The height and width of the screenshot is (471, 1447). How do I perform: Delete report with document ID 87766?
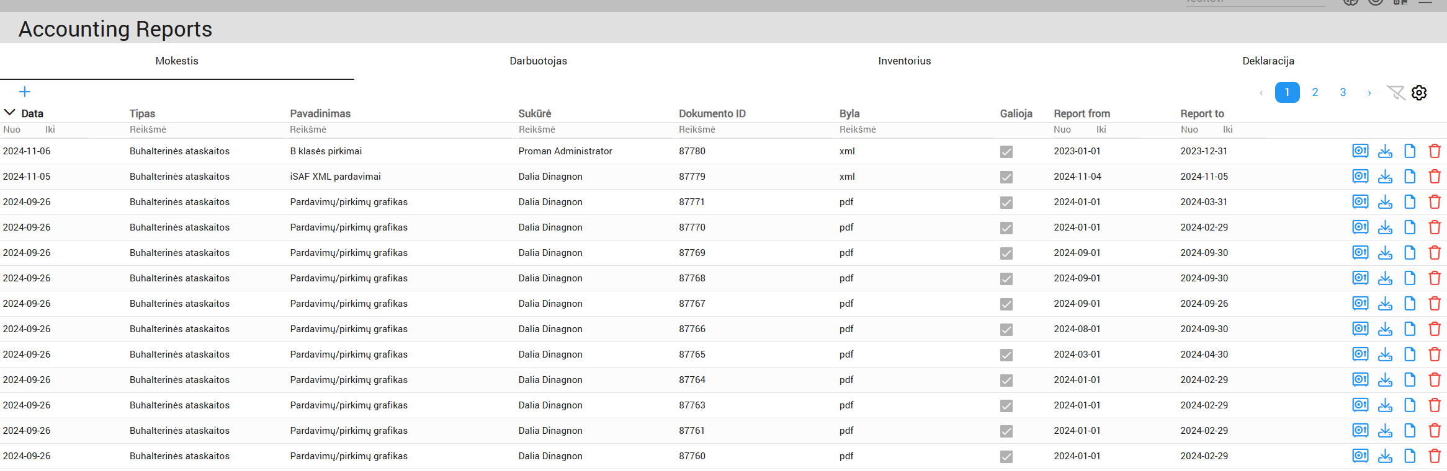coord(1435,329)
